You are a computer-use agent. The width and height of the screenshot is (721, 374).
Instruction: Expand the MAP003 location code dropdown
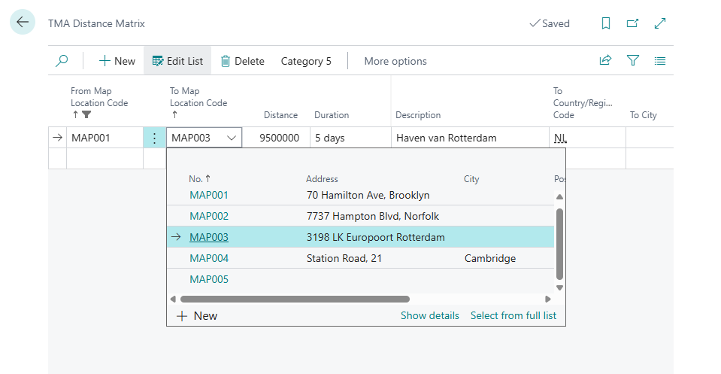231,138
